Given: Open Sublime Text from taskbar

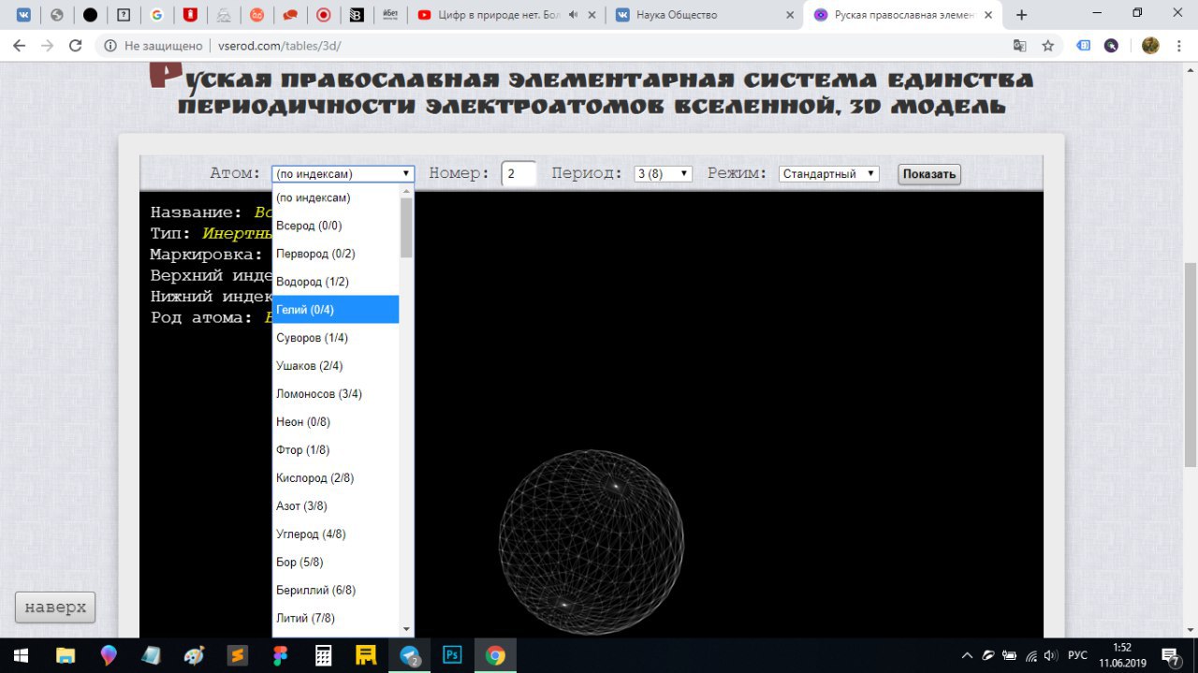Looking at the screenshot, I should [x=237, y=654].
